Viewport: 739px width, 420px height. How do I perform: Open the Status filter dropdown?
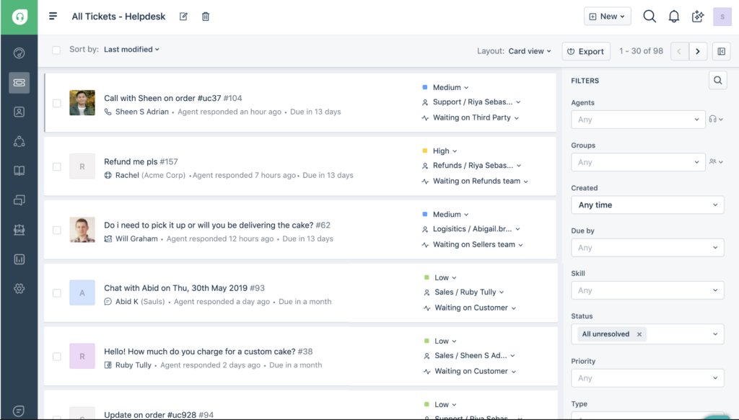[x=647, y=334]
